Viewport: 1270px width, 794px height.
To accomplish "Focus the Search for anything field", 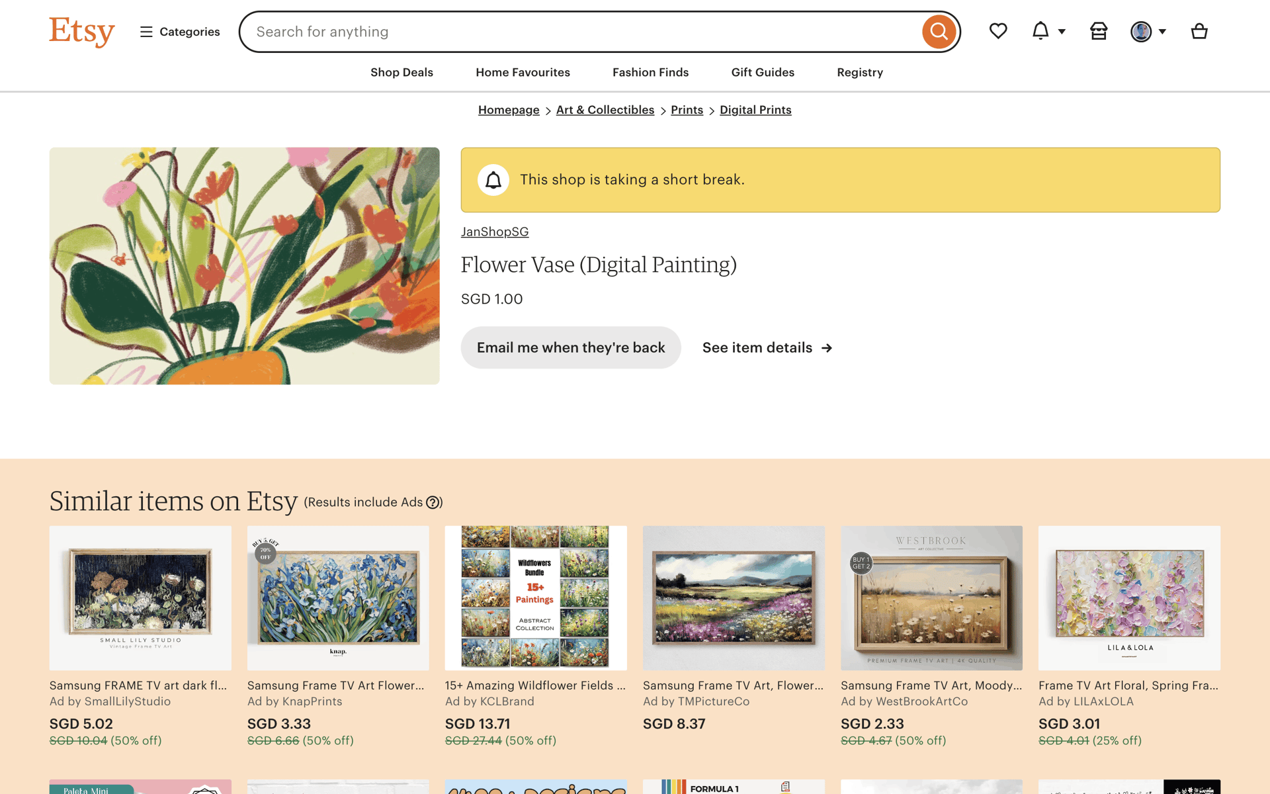I will click(582, 32).
